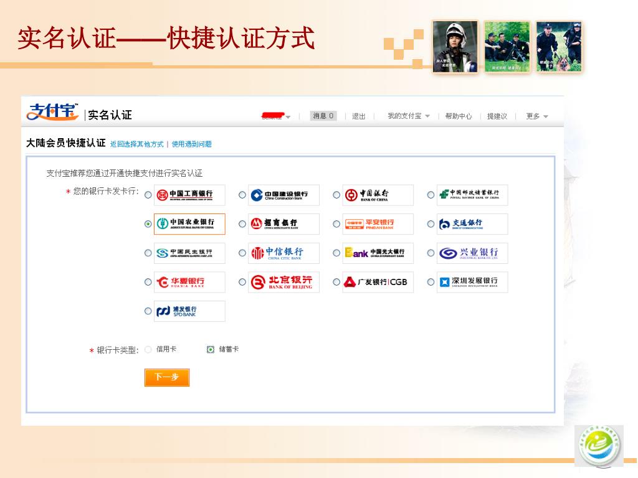Screen dimensions: 638x478
Task: Open the seated police group photo
Action: [x=507, y=47]
